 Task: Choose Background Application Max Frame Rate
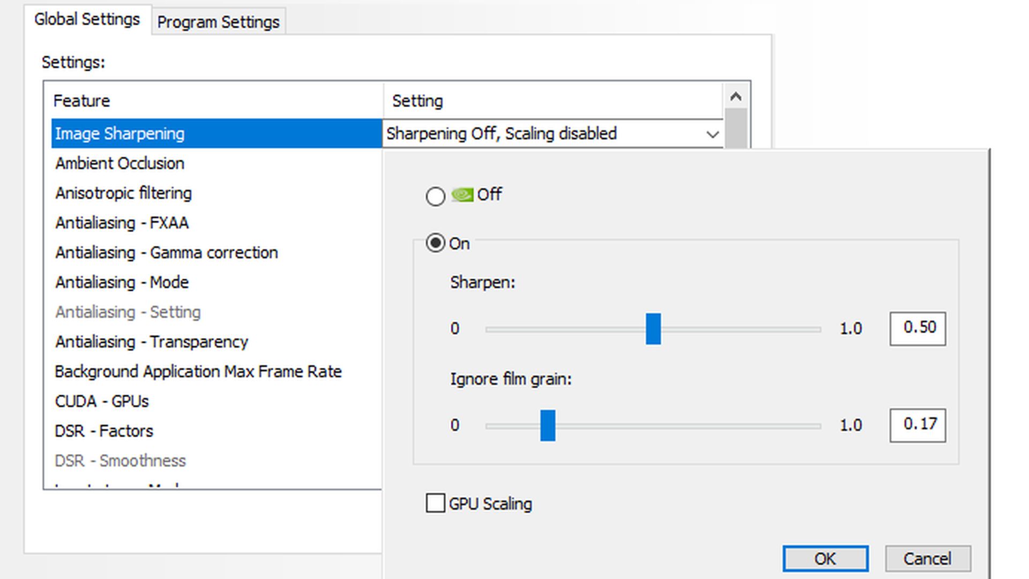tap(198, 372)
